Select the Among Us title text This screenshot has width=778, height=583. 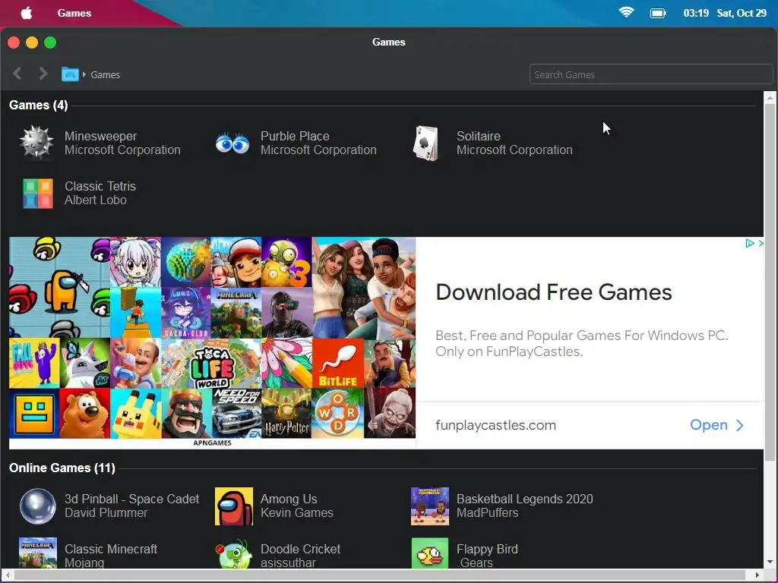289,499
